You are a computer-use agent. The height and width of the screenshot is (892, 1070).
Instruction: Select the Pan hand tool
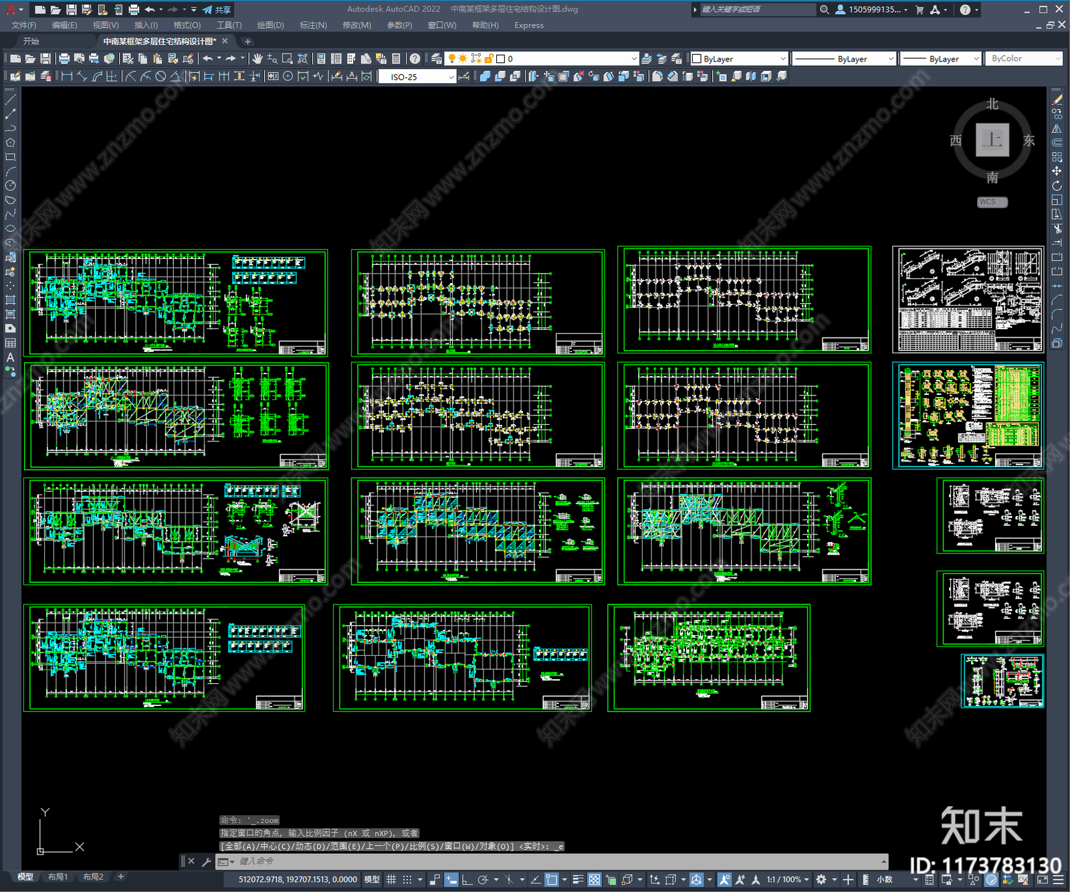(x=257, y=59)
